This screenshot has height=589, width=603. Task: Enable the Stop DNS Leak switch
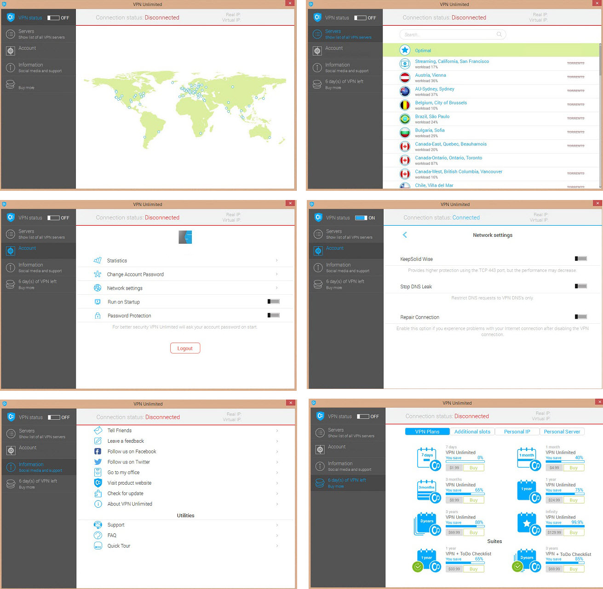point(581,286)
